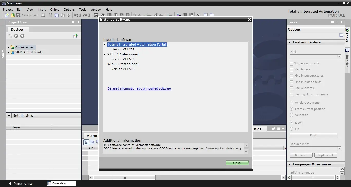Screen dimensions: 351x187
Task: Collapse the Project tree with its left arrow
Action: point(79,22)
